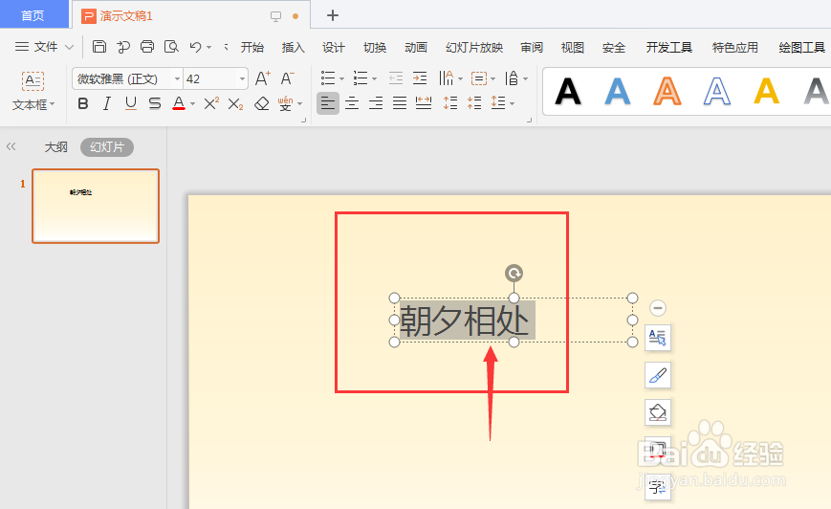
Task: Toggle Bold formatting
Action: (82, 103)
